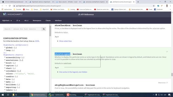This screenshot has width=173, height=97.
Task: Open the Mega bookmark
Action: 26,9
